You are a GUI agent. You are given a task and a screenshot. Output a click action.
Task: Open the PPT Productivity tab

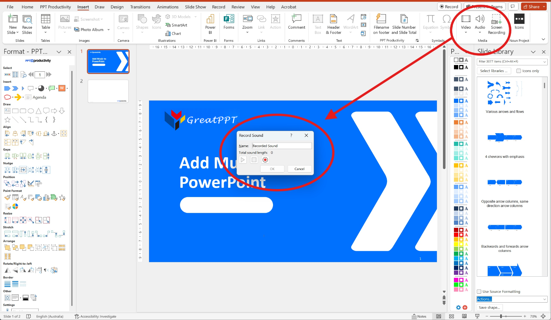[x=55, y=7]
